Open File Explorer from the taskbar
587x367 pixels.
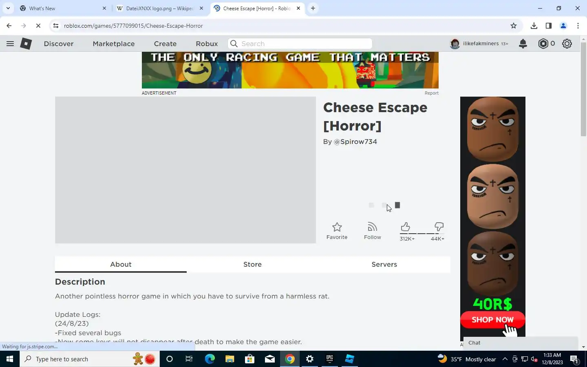click(230, 359)
